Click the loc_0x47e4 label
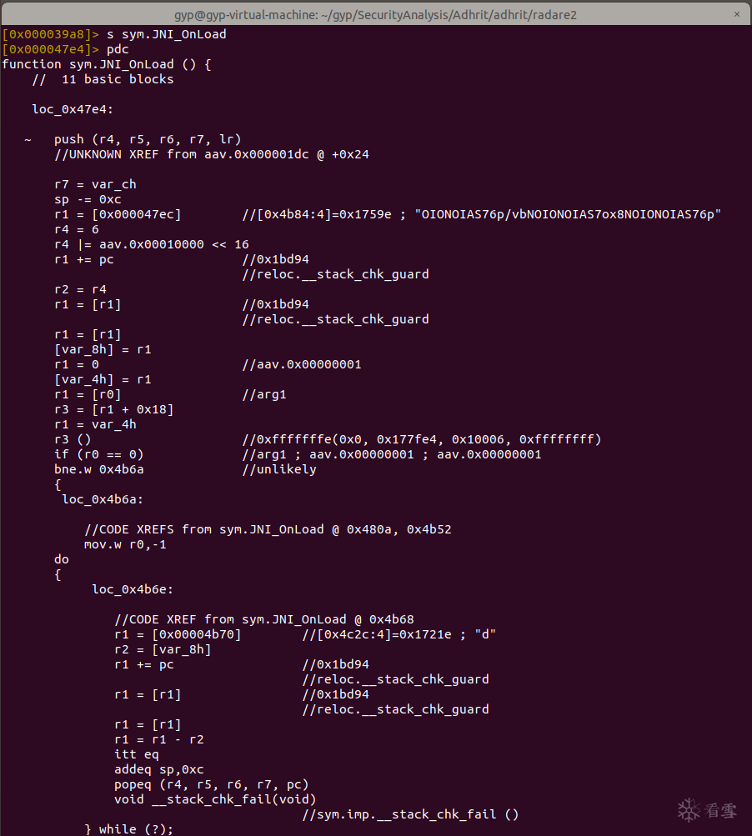The width and height of the screenshot is (752, 836). click(x=73, y=109)
